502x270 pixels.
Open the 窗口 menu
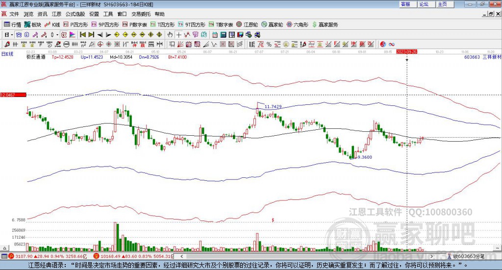point(122,14)
